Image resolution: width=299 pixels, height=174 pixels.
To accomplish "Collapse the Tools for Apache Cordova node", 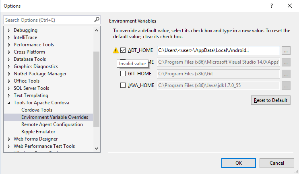I will coord(9,103).
